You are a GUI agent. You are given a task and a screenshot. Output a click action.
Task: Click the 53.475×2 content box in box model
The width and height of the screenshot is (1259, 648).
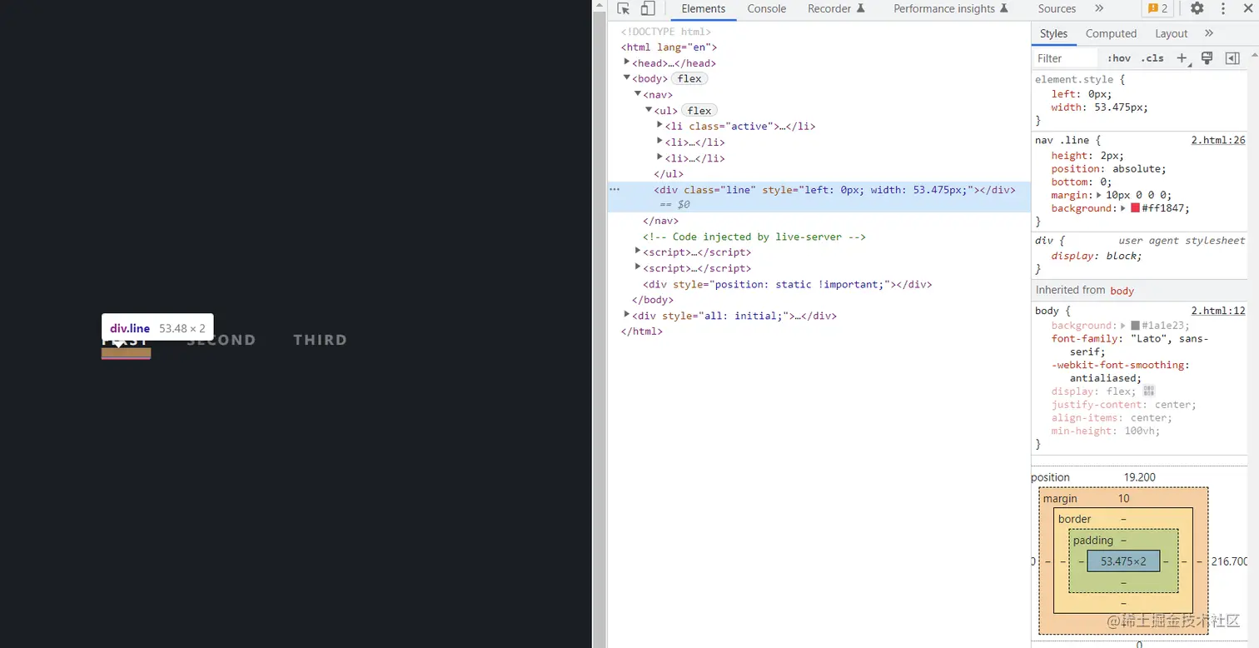tap(1123, 561)
